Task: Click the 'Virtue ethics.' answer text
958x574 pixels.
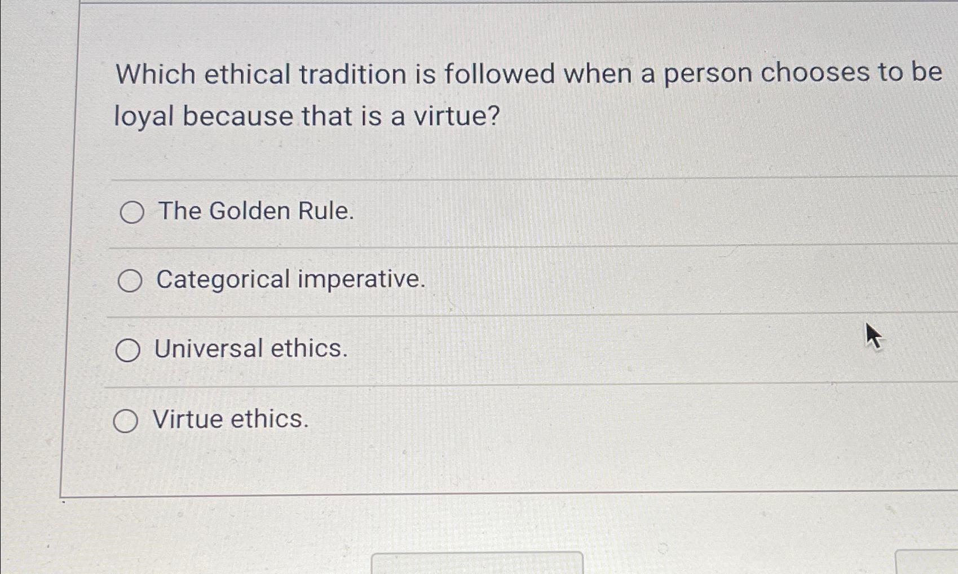Action: [230, 420]
